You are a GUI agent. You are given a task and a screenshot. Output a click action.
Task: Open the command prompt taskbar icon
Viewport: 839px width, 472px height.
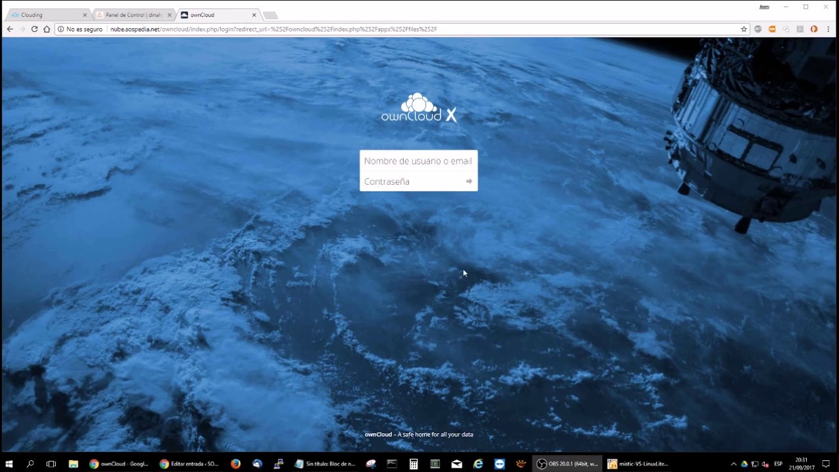point(392,463)
